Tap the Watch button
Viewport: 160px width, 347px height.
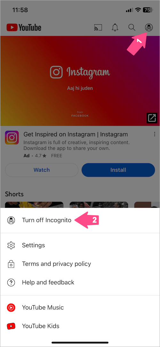point(42,170)
